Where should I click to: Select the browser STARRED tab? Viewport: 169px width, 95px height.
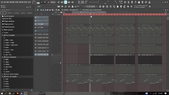[x=30, y=13]
